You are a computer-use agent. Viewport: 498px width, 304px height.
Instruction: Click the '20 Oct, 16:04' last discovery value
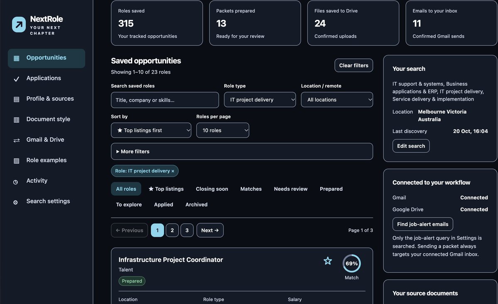(470, 131)
